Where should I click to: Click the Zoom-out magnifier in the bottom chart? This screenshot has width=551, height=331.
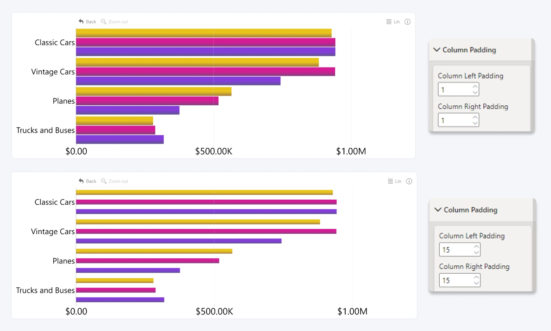pos(104,181)
